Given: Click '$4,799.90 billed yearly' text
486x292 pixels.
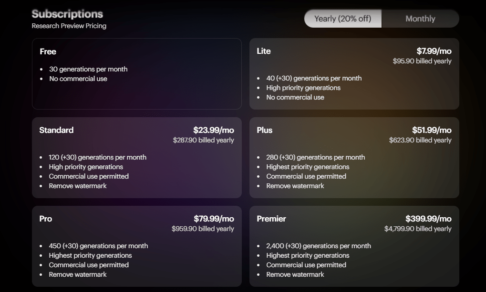Looking at the screenshot, I should 418,229.
